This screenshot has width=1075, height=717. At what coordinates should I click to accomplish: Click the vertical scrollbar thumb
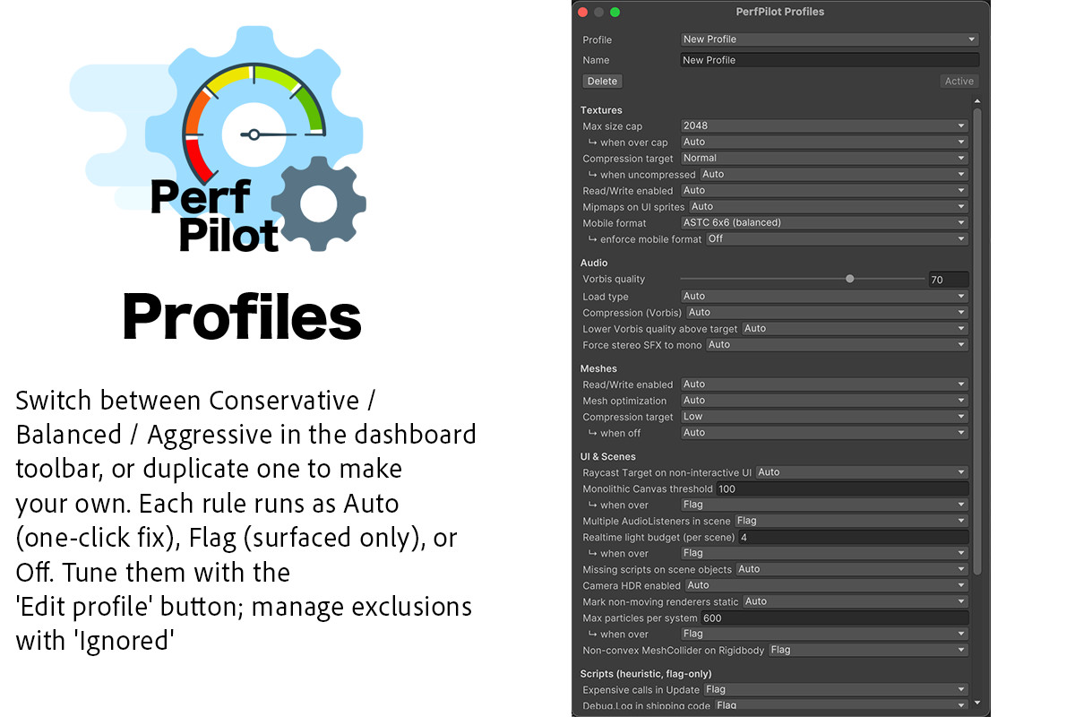click(x=976, y=341)
